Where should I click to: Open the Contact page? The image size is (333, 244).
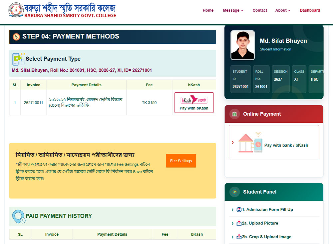(260, 10)
